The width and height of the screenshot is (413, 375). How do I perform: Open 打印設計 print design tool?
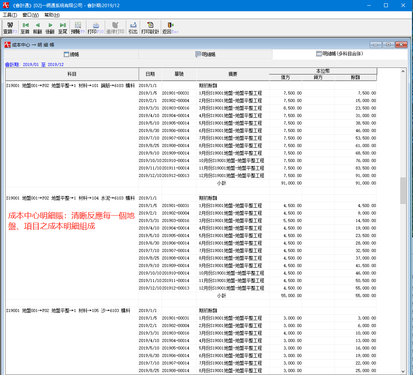(x=150, y=28)
